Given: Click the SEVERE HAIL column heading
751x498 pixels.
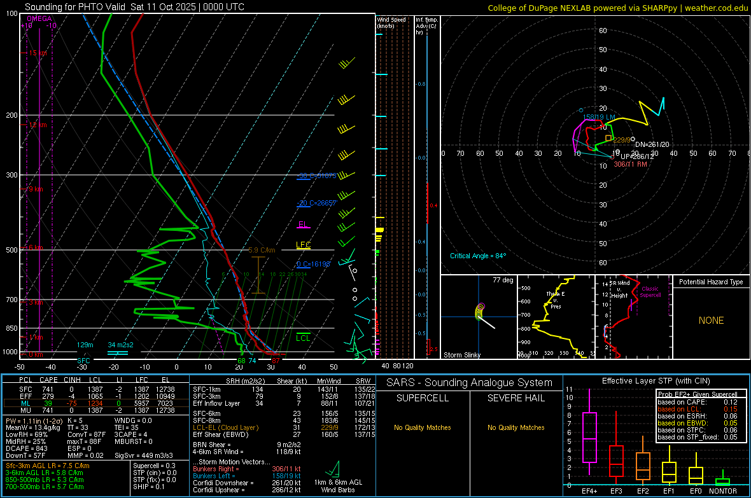Looking at the screenshot, I should [x=516, y=398].
